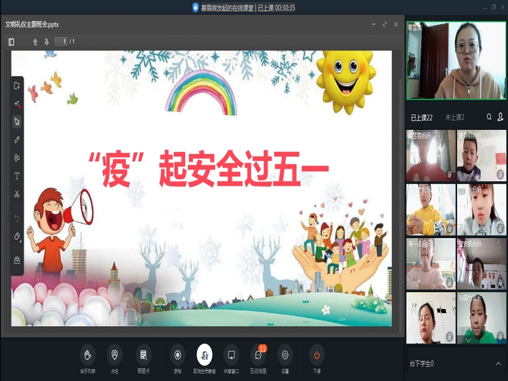Expand the off-stage students panel (台下学生)
This screenshot has width=508, height=381.
(499, 364)
